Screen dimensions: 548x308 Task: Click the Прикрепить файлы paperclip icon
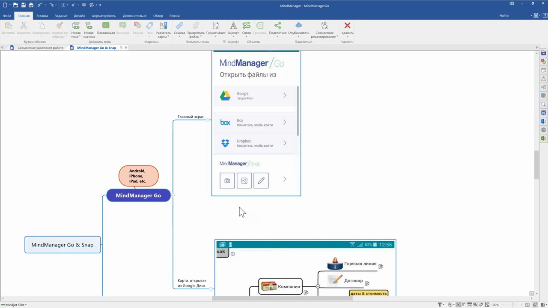click(195, 26)
